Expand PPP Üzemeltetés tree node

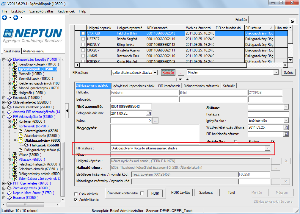click(x=4, y=183)
